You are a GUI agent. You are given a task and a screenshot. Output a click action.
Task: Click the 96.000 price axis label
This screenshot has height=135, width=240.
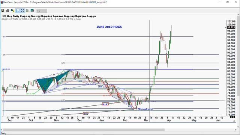[231, 37]
